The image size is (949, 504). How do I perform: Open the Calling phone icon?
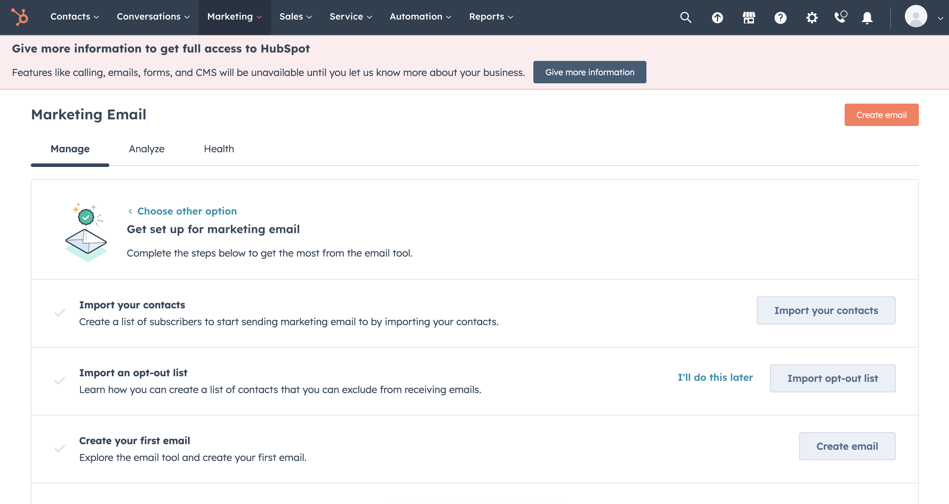[841, 17]
